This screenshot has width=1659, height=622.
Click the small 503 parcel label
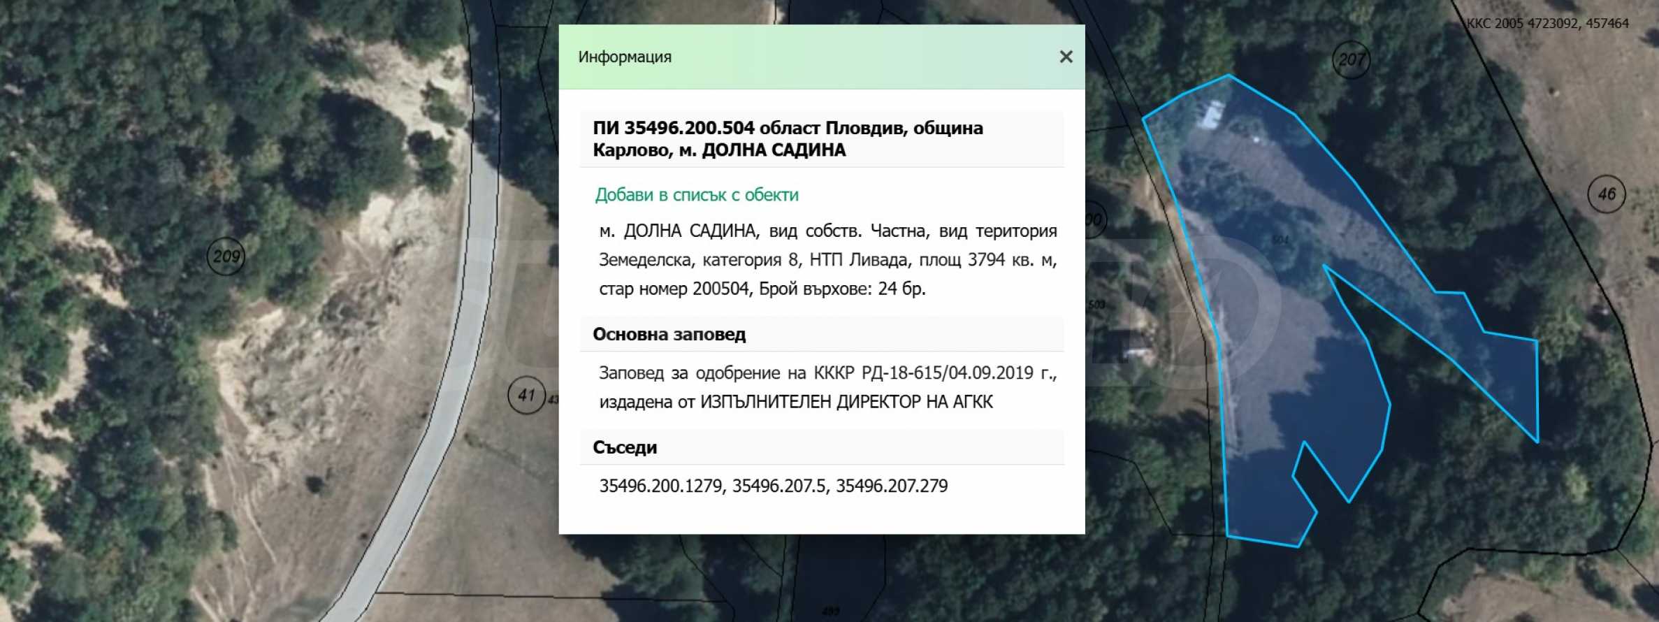tap(1096, 305)
